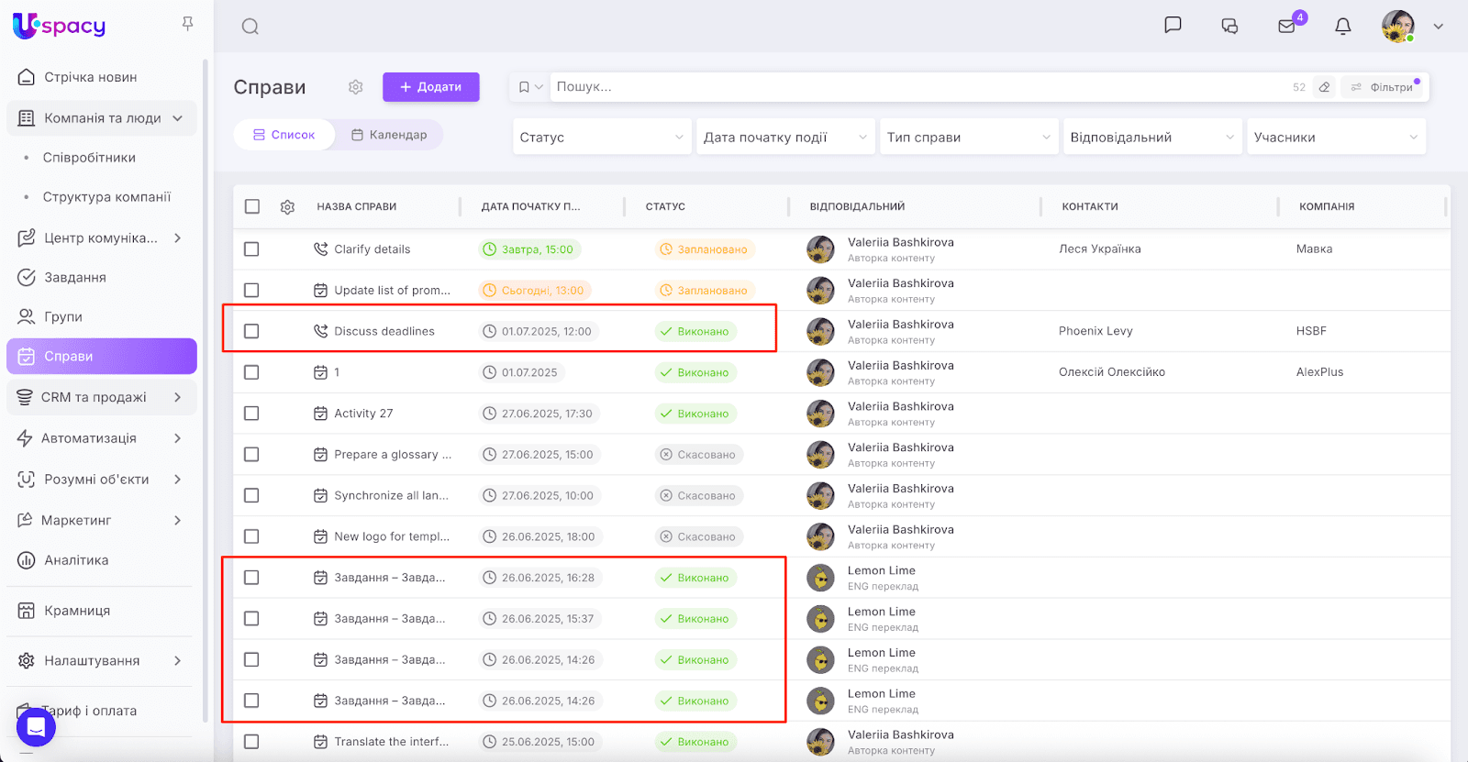1468x762 pixels.
Task: Click the pin sidebar icon
Action: click(x=187, y=24)
